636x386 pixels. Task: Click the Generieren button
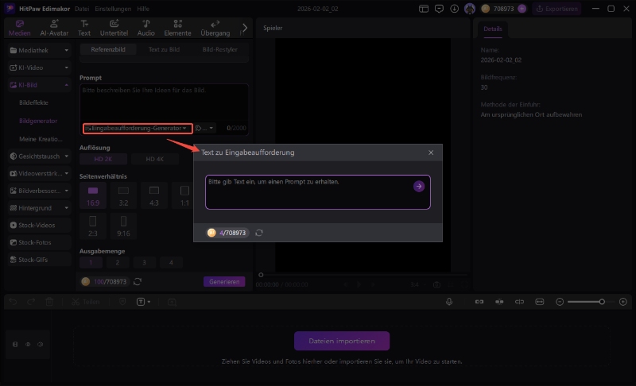[224, 282]
